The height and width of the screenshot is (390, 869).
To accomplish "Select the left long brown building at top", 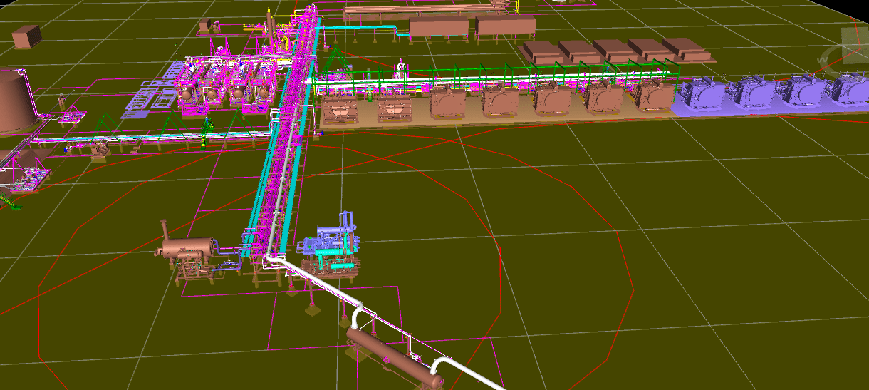I will point(439,27).
